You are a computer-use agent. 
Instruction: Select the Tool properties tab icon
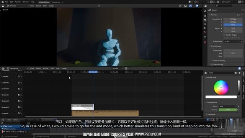click(x=205, y=11)
